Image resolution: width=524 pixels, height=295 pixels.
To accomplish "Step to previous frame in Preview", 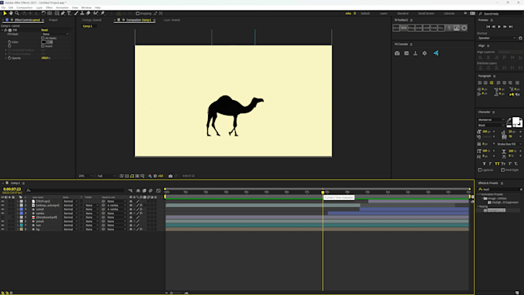I will pyautogui.click(x=494, y=27).
